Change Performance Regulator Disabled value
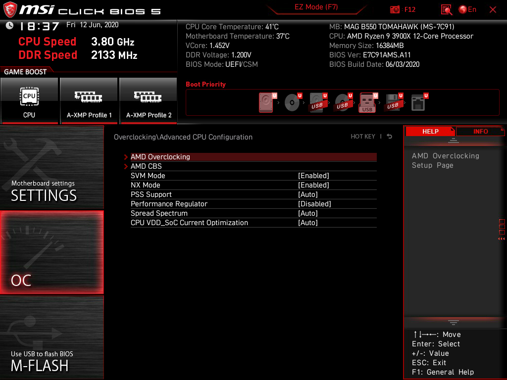The image size is (507, 380). (x=314, y=204)
